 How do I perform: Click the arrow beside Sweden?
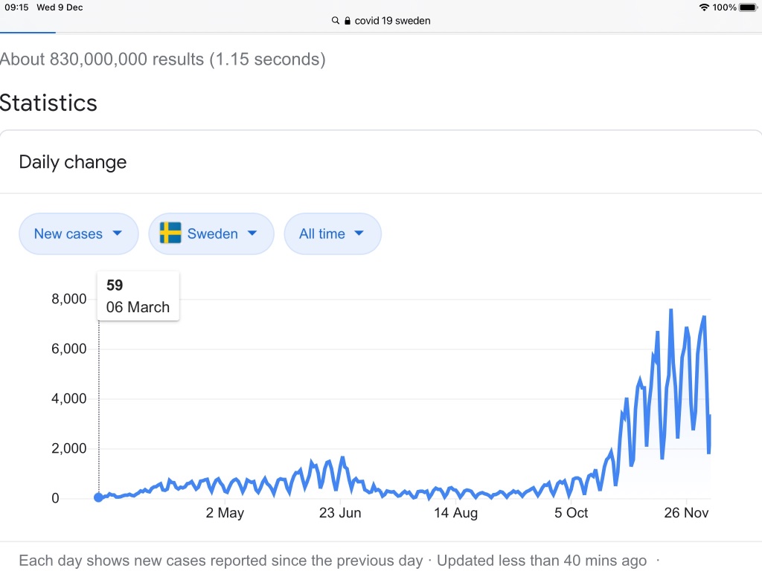pos(252,233)
